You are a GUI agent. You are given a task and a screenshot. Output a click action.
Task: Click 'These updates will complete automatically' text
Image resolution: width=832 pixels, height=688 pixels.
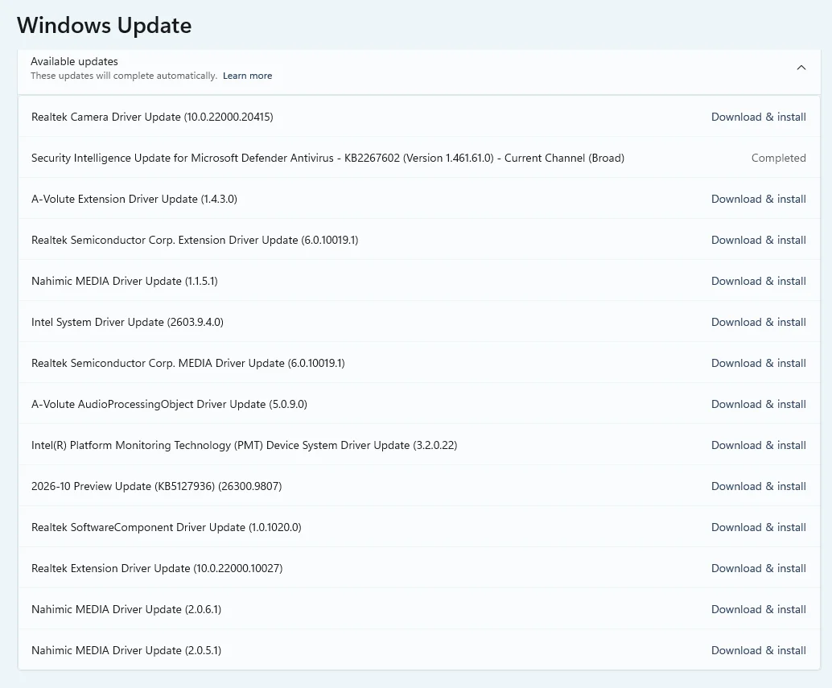(x=124, y=76)
